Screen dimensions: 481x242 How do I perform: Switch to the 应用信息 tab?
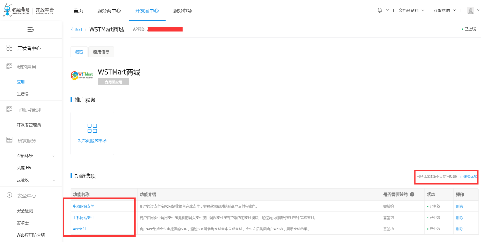(101, 52)
